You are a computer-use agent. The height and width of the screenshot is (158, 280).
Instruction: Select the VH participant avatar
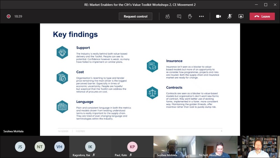point(59,147)
